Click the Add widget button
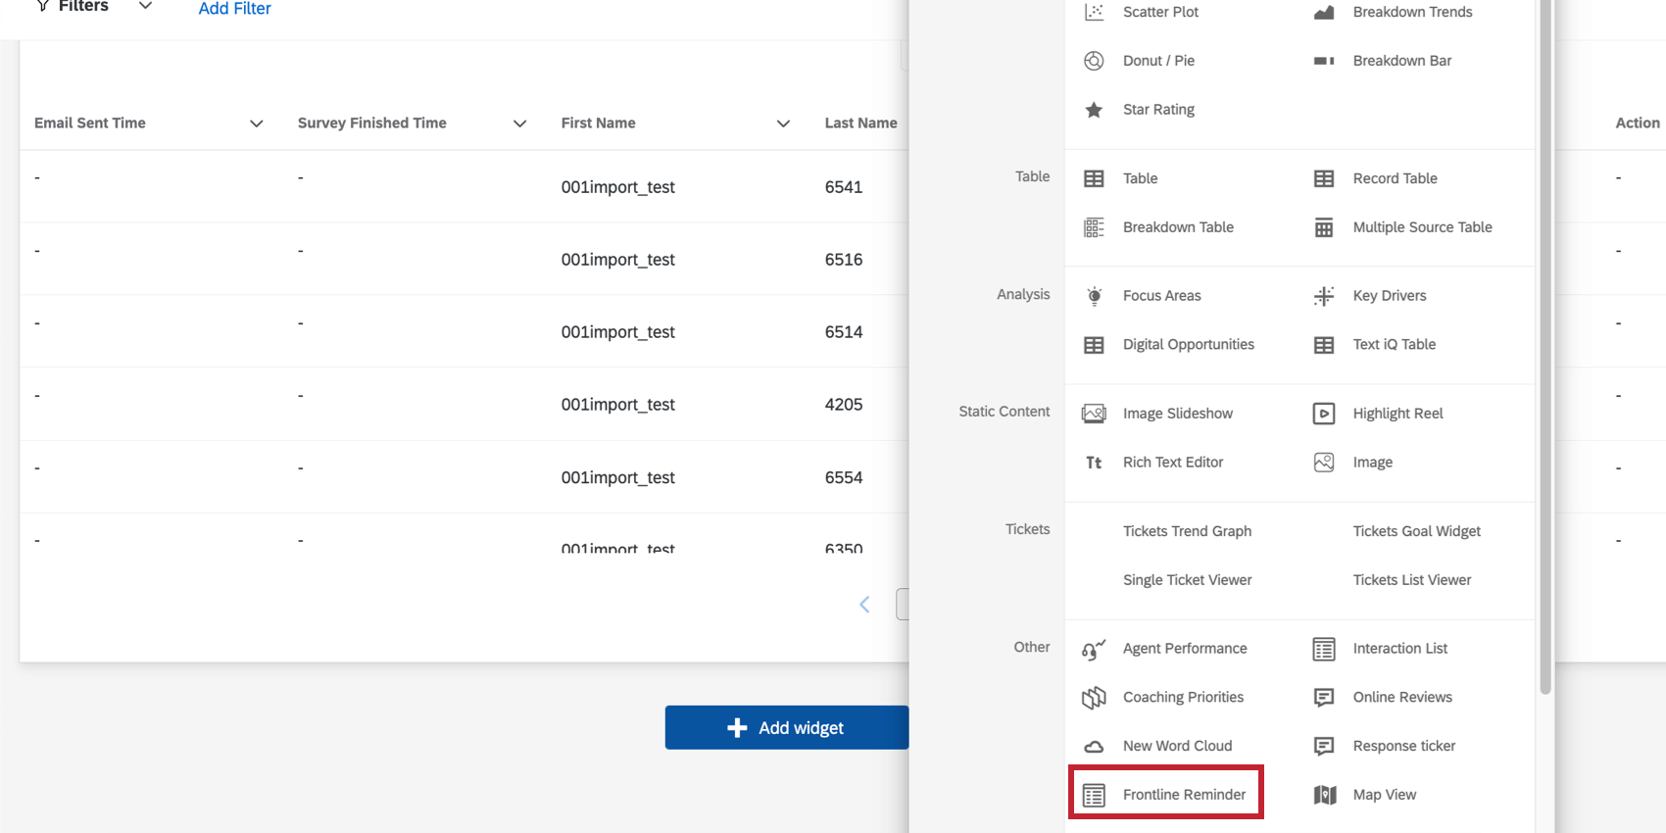 (786, 727)
